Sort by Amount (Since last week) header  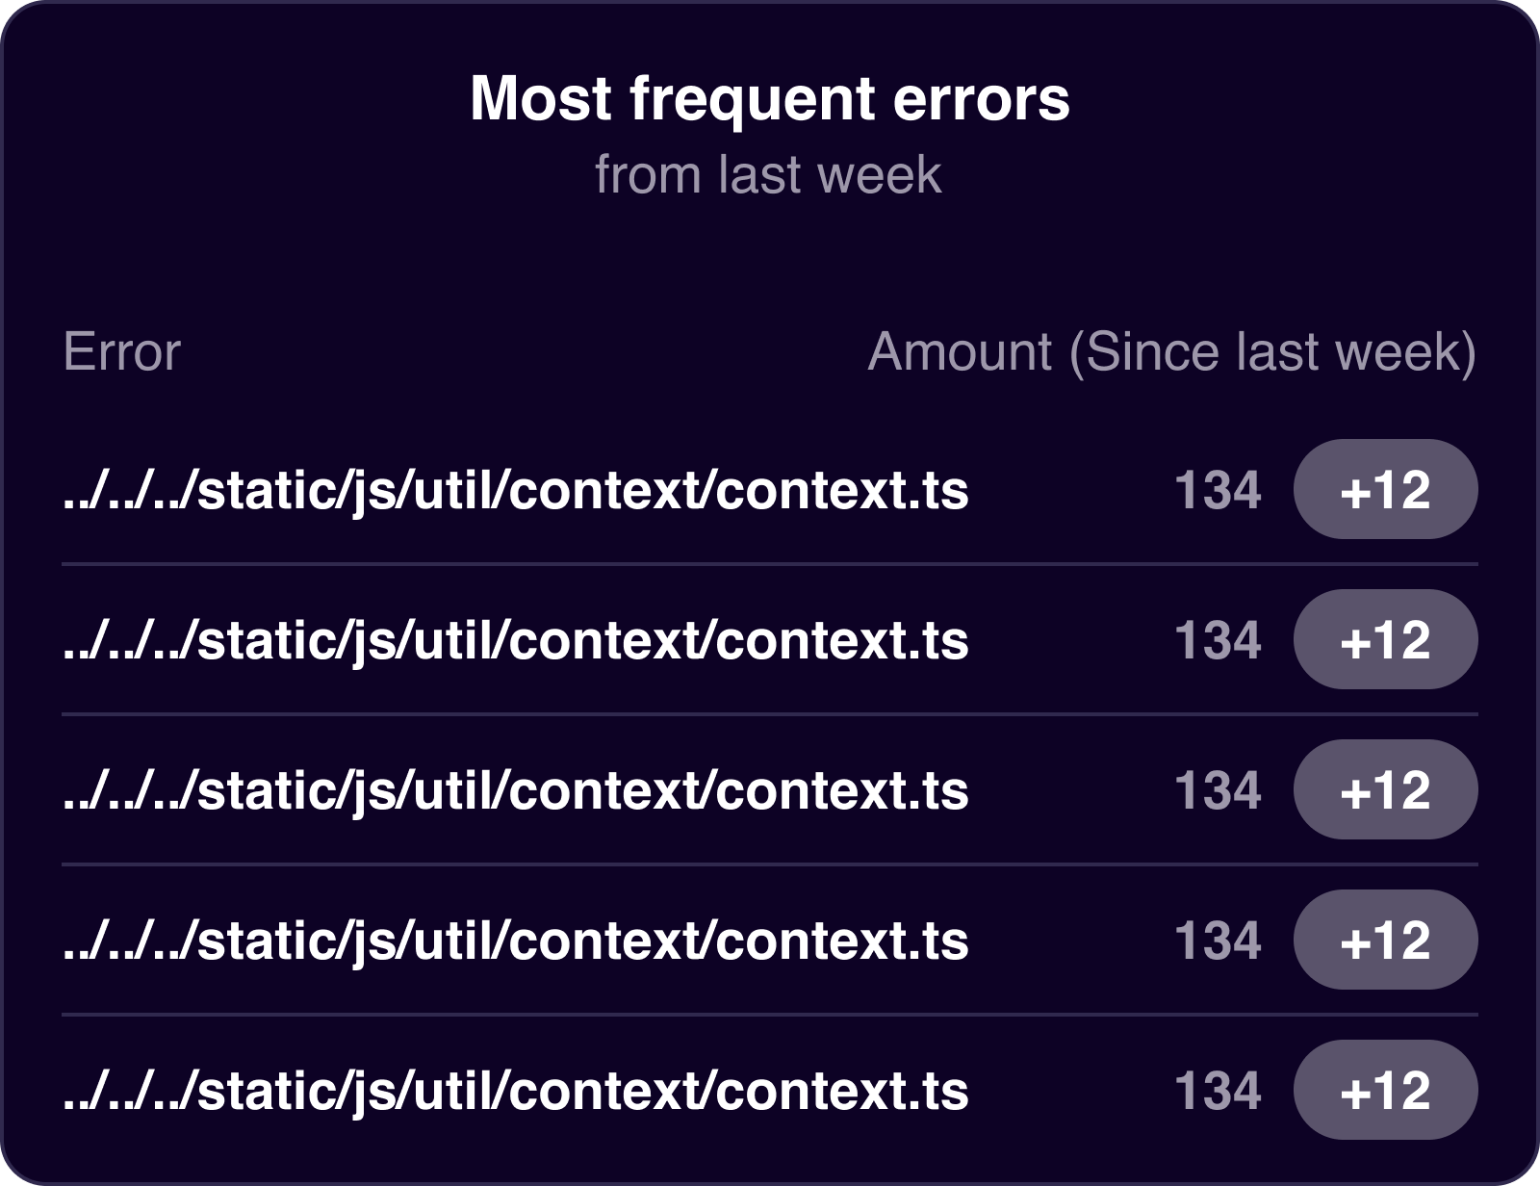1171,352
